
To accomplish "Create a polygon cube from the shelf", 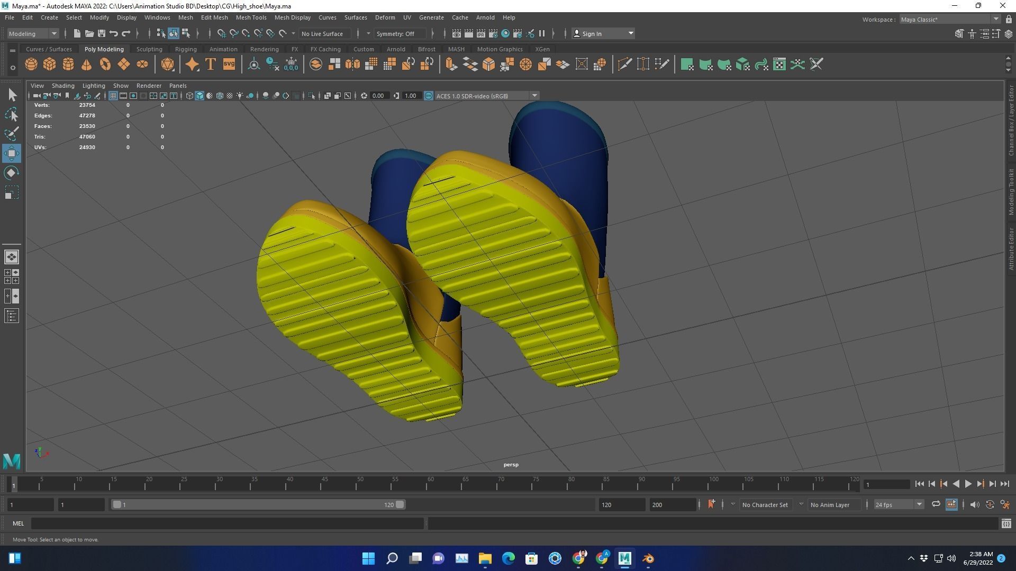I will [x=50, y=65].
